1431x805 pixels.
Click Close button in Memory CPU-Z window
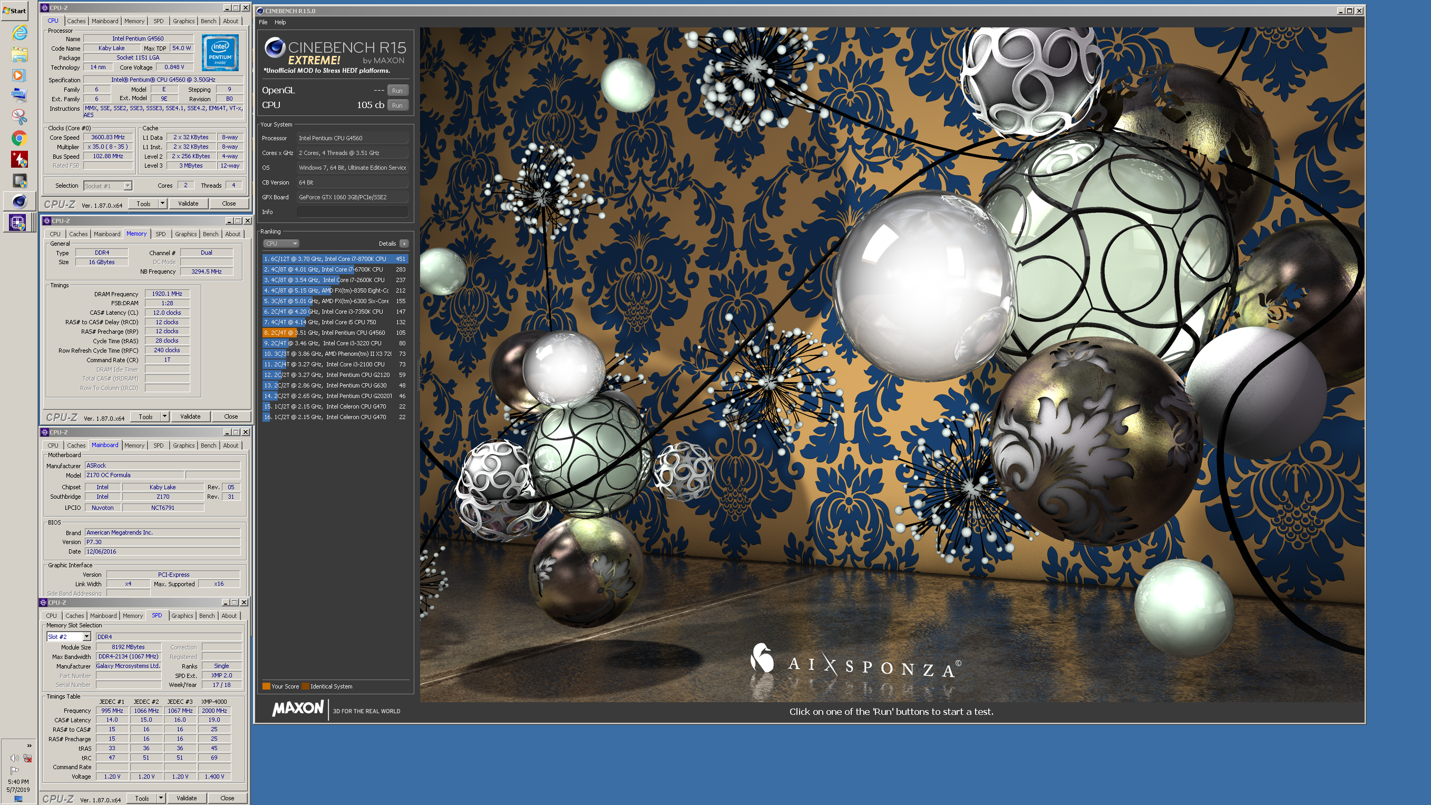tap(231, 416)
